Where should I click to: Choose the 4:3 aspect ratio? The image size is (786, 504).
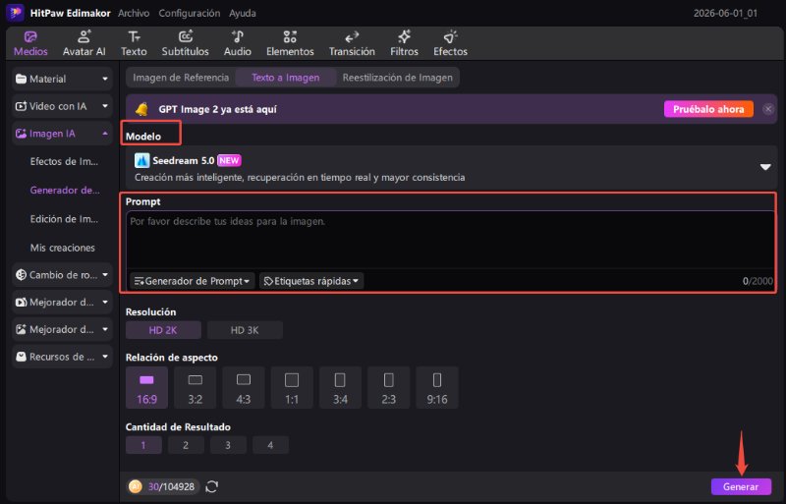point(243,388)
